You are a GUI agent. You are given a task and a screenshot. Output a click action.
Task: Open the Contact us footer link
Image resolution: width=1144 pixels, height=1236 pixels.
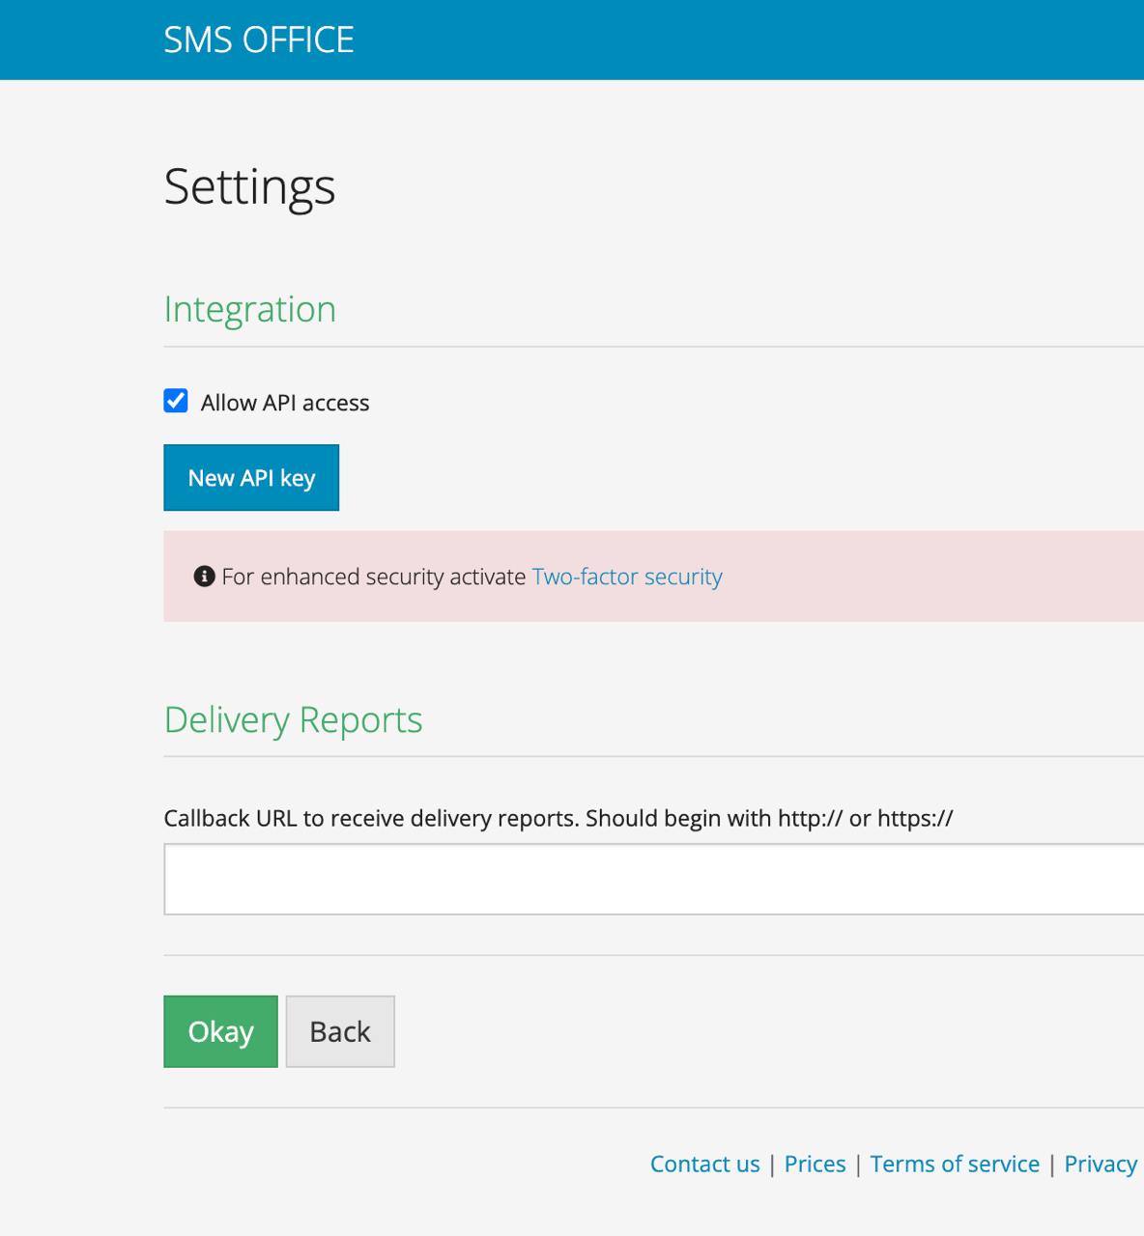pyautogui.click(x=704, y=1164)
